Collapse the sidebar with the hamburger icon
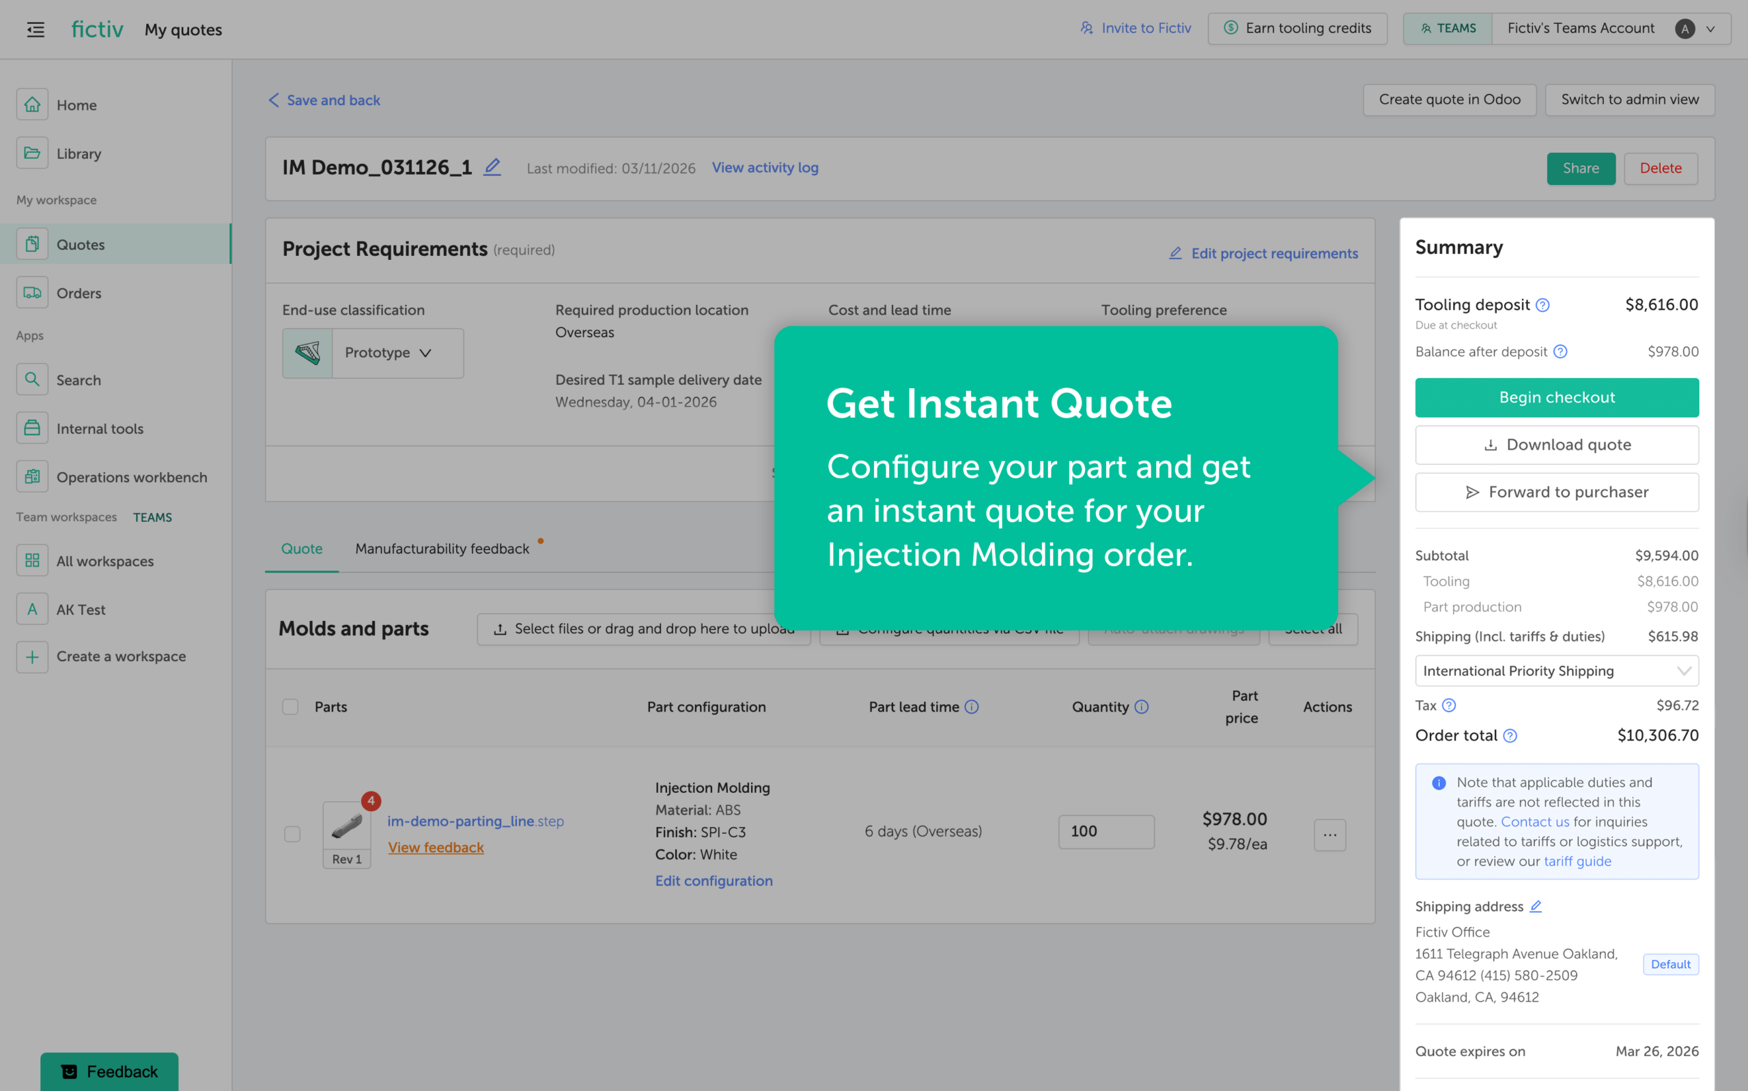 pos(35,29)
